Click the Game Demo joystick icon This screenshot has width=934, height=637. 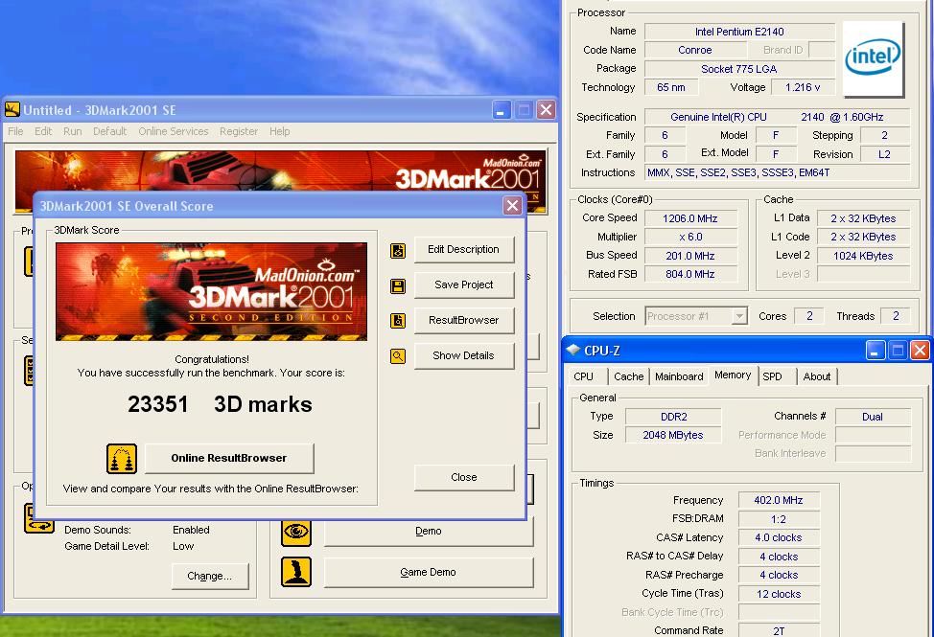pyautogui.click(x=296, y=572)
